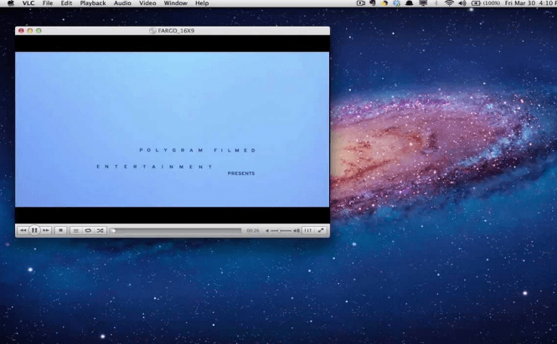Set max volume with the loud speaker icon
The height and width of the screenshot is (344, 557).
(x=297, y=231)
